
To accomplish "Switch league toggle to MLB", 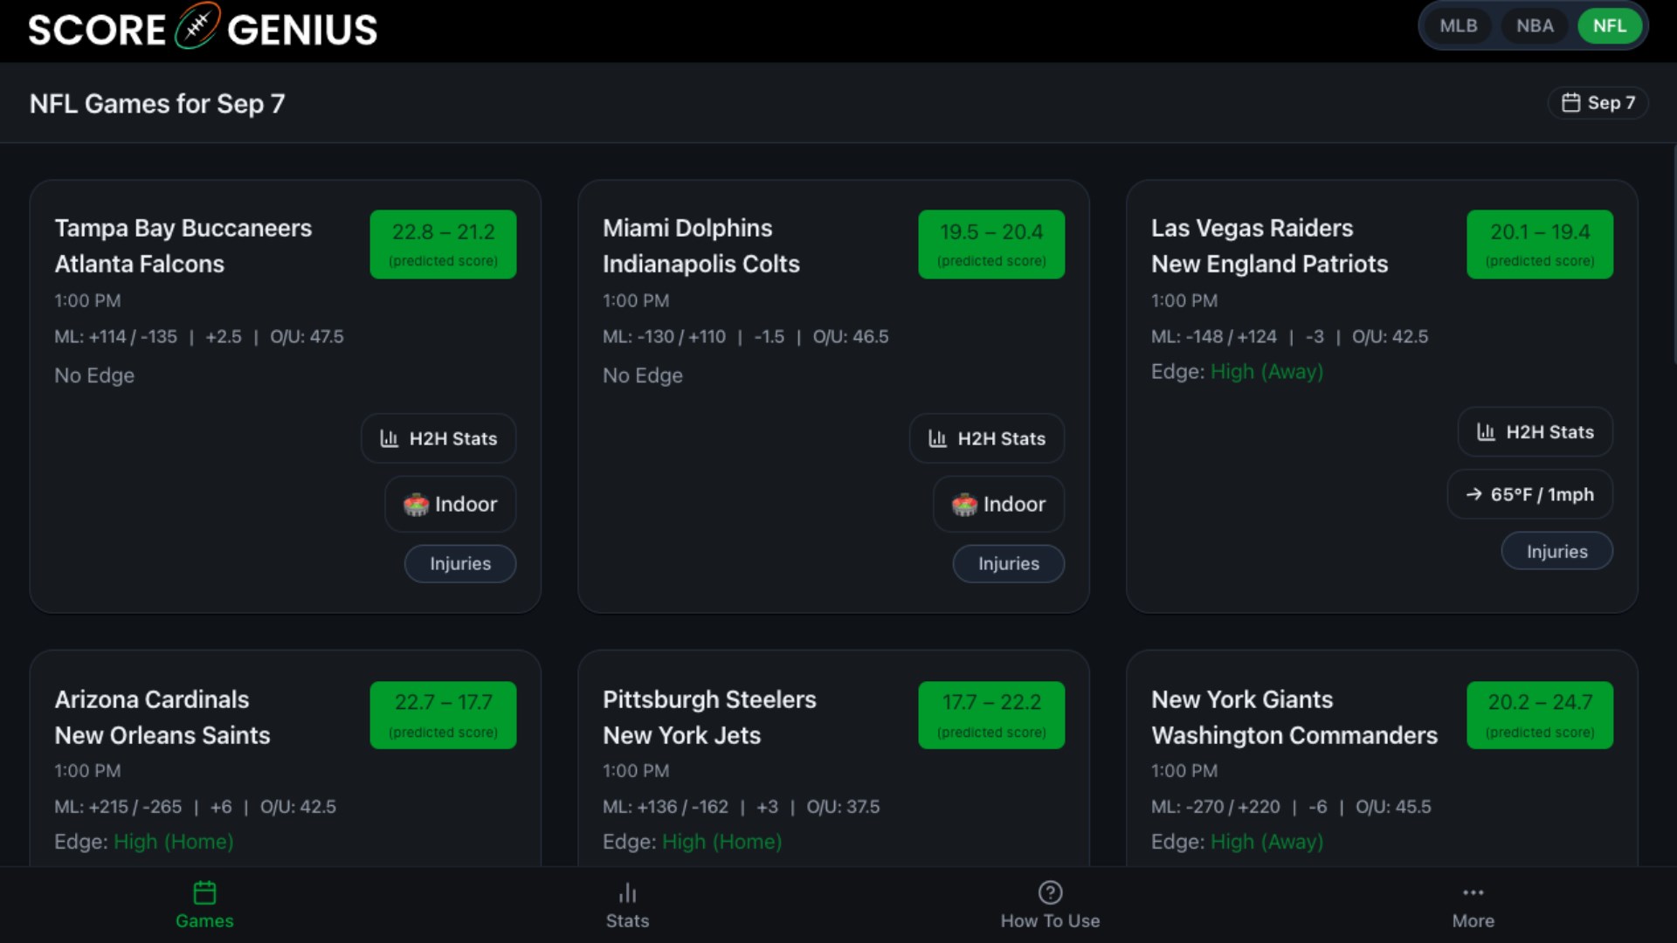I will pyautogui.click(x=1458, y=26).
